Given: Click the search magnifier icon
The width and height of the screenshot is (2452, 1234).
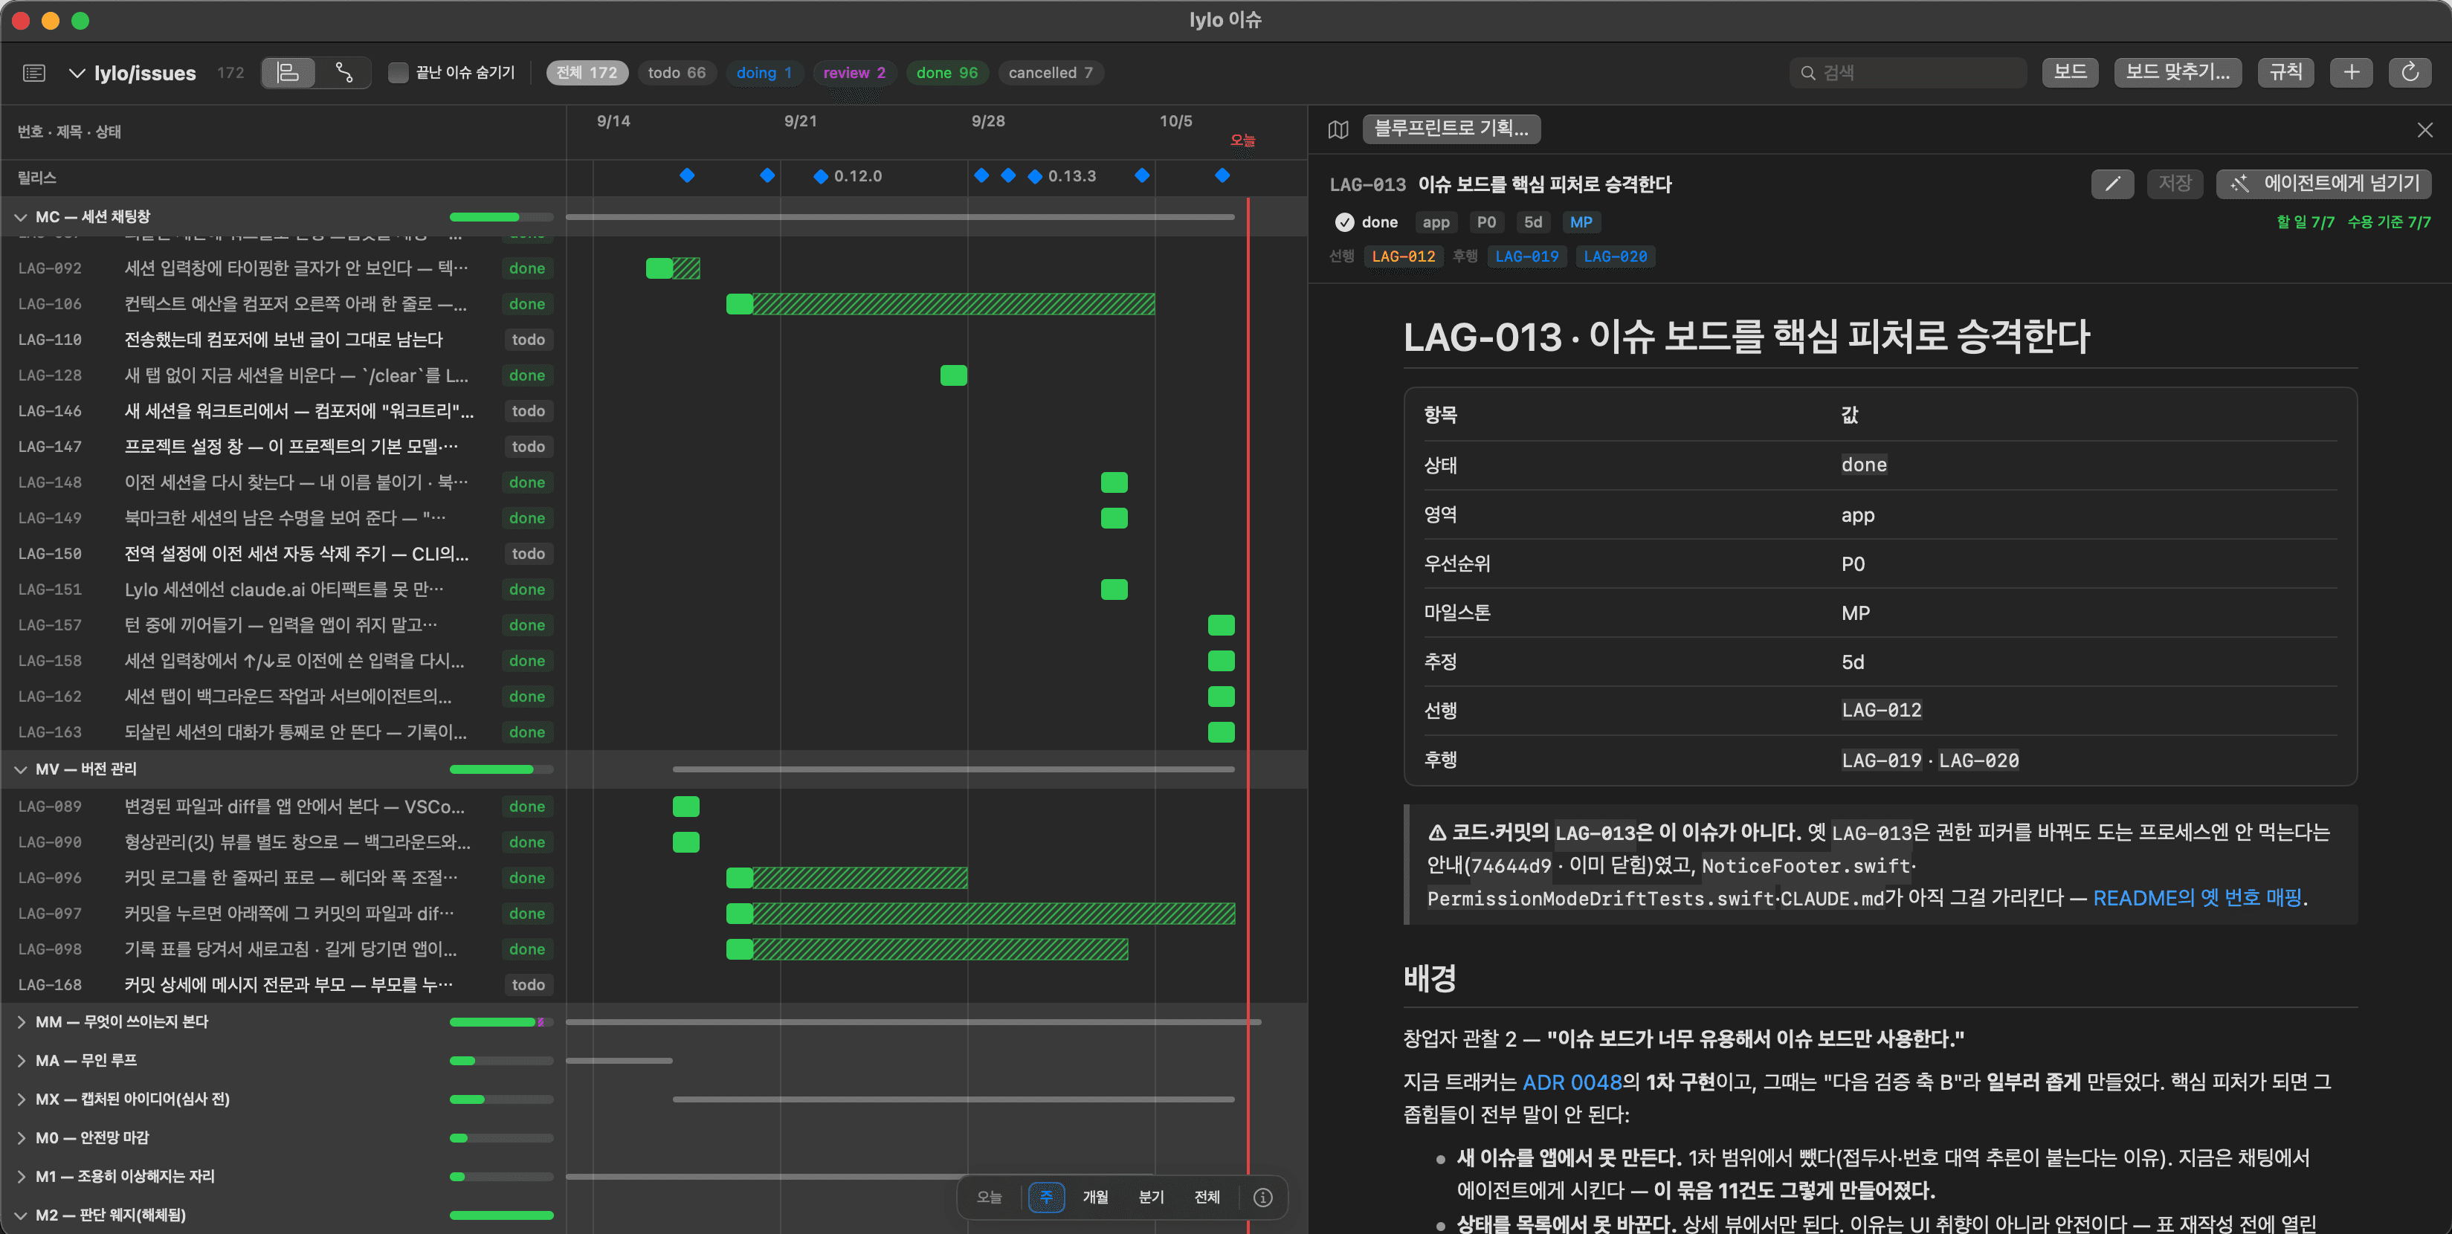Looking at the screenshot, I should (x=1807, y=72).
